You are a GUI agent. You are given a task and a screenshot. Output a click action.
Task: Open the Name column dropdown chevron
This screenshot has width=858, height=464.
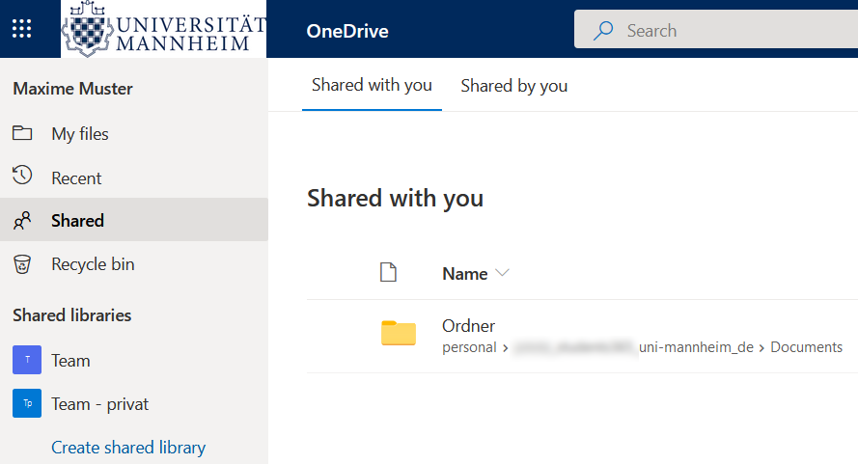(x=502, y=272)
